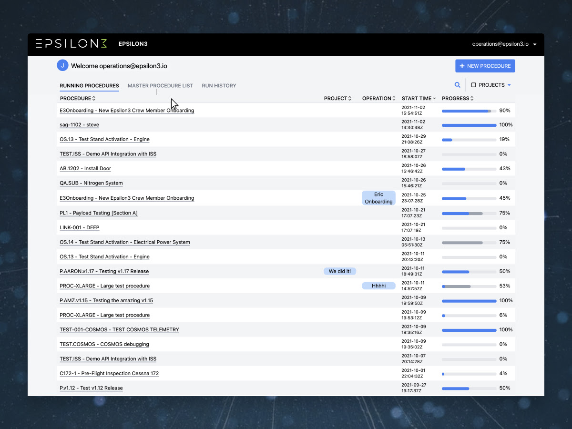Open the Run History tab
The height and width of the screenshot is (429, 572).
point(219,86)
